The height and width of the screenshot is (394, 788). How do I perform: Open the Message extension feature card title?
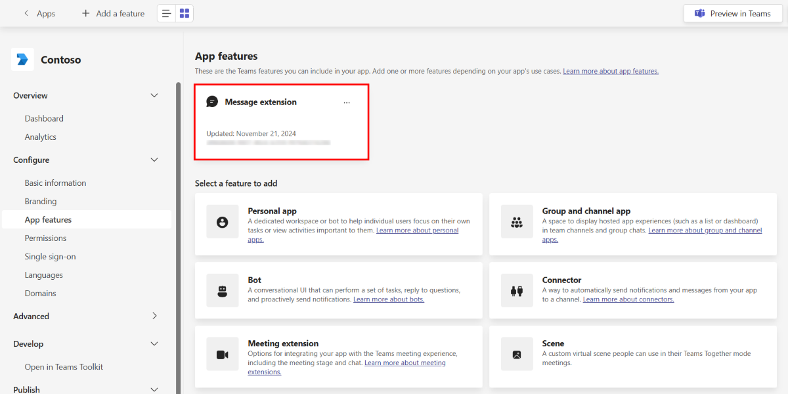point(261,102)
